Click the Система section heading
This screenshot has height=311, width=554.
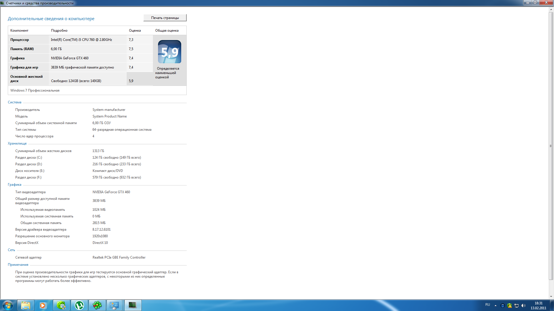pyautogui.click(x=14, y=102)
